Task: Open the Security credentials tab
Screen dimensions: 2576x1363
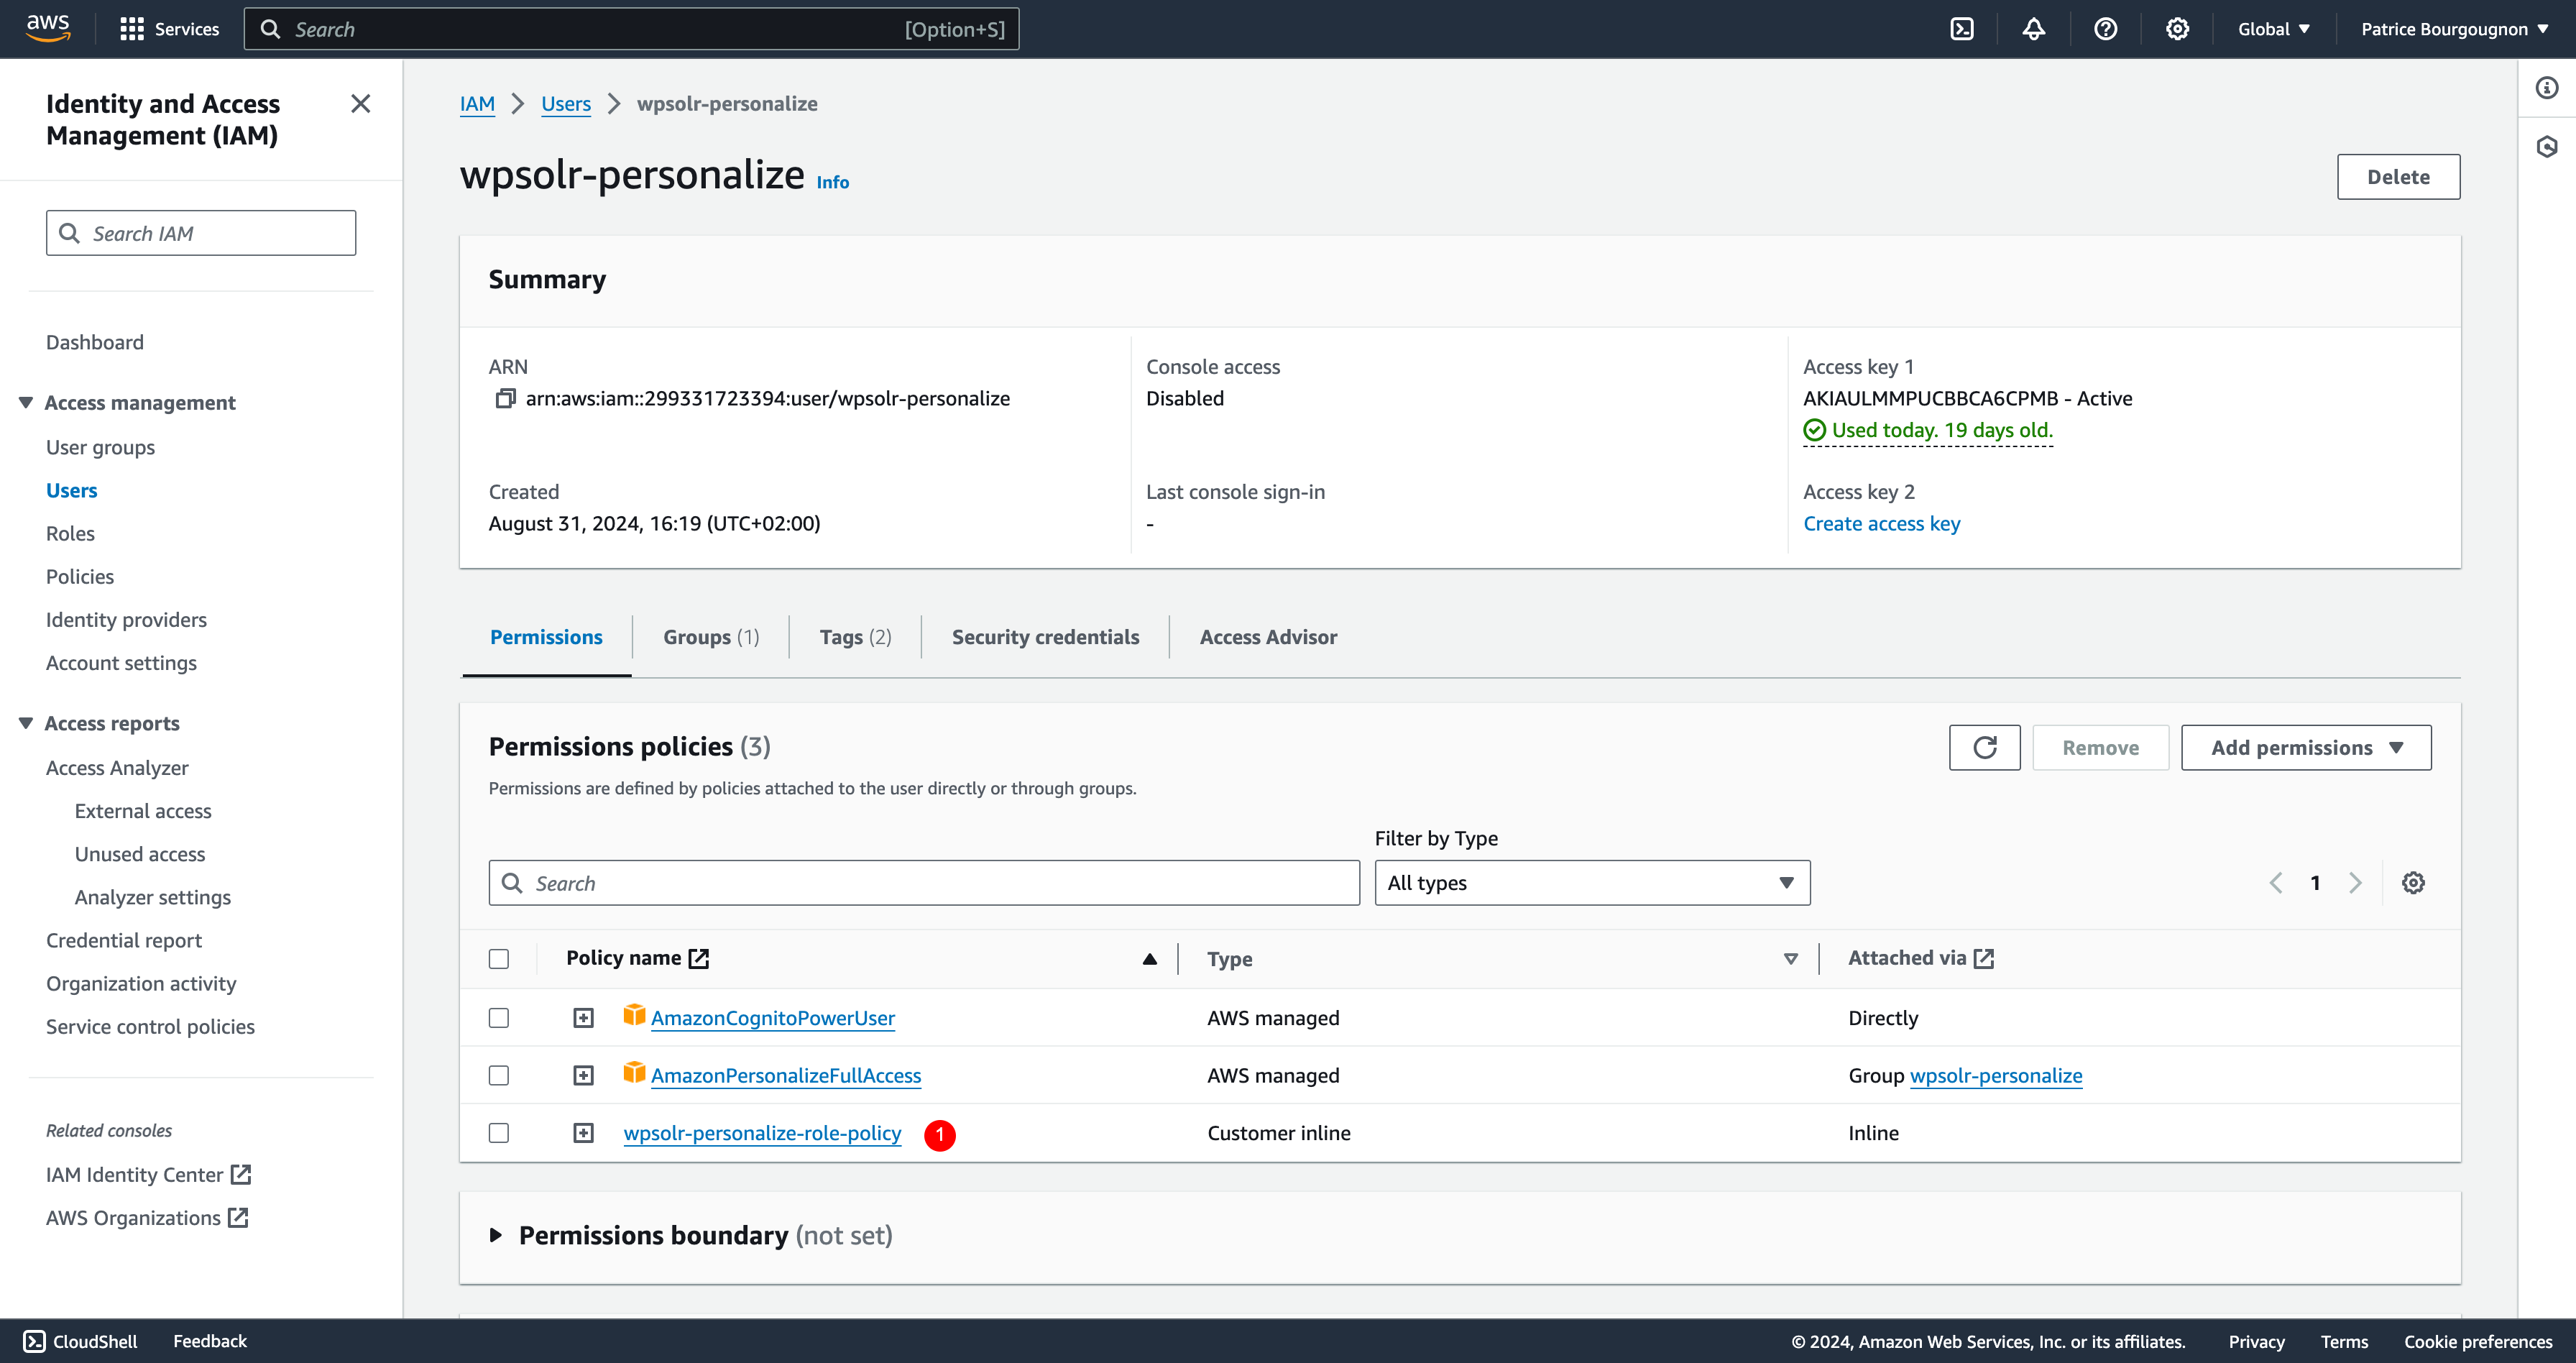Action: pyautogui.click(x=1045, y=637)
